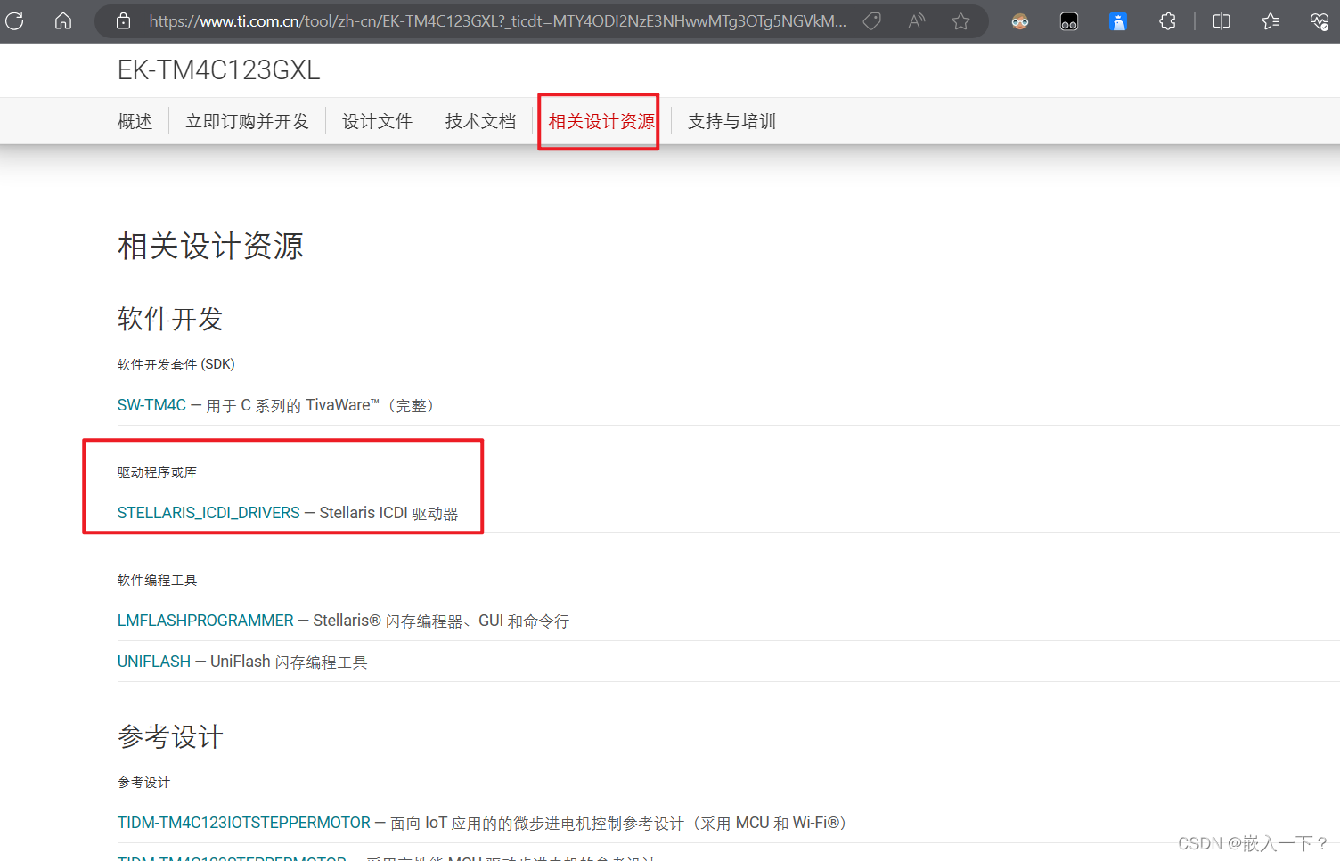Screen dimensions: 1340x861
Task: Open the 技术文档 section
Action: (480, 121)
